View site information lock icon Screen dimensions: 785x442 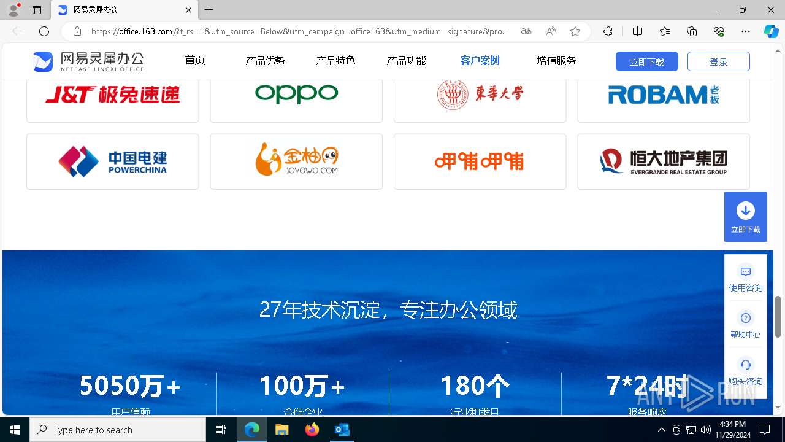(77, 31)
